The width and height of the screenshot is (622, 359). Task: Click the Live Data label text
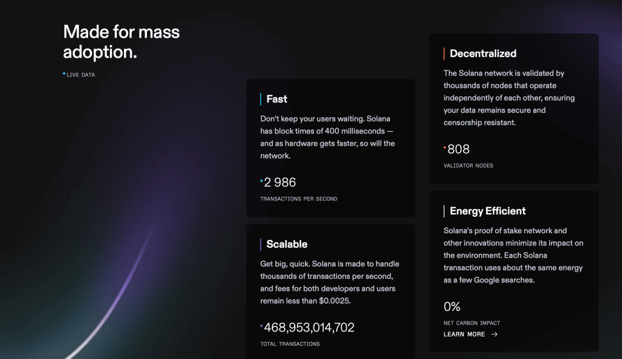pos(81,75)
